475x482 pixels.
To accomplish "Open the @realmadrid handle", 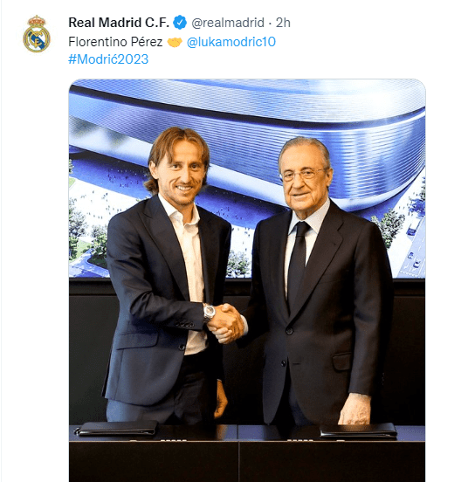I will (228, 23).
